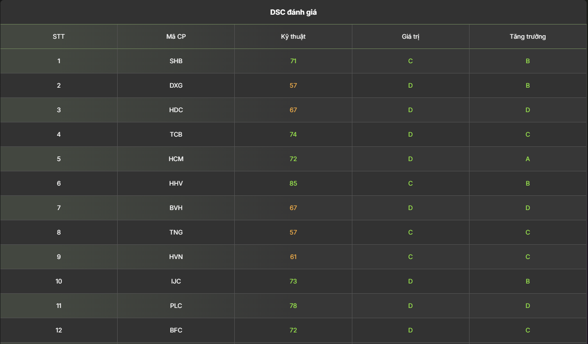
Task: Click the SHB stock code
Action: 176,61
